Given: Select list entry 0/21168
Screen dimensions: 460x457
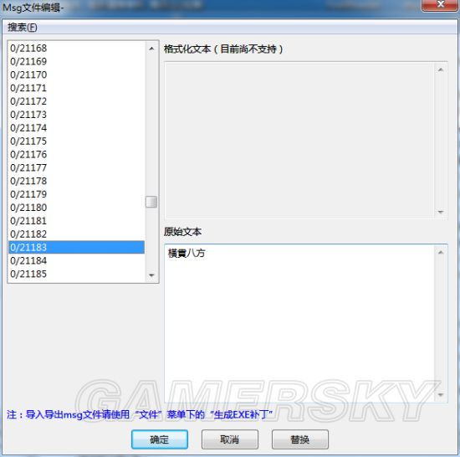Looking at the screenshot, I should 76,49.
